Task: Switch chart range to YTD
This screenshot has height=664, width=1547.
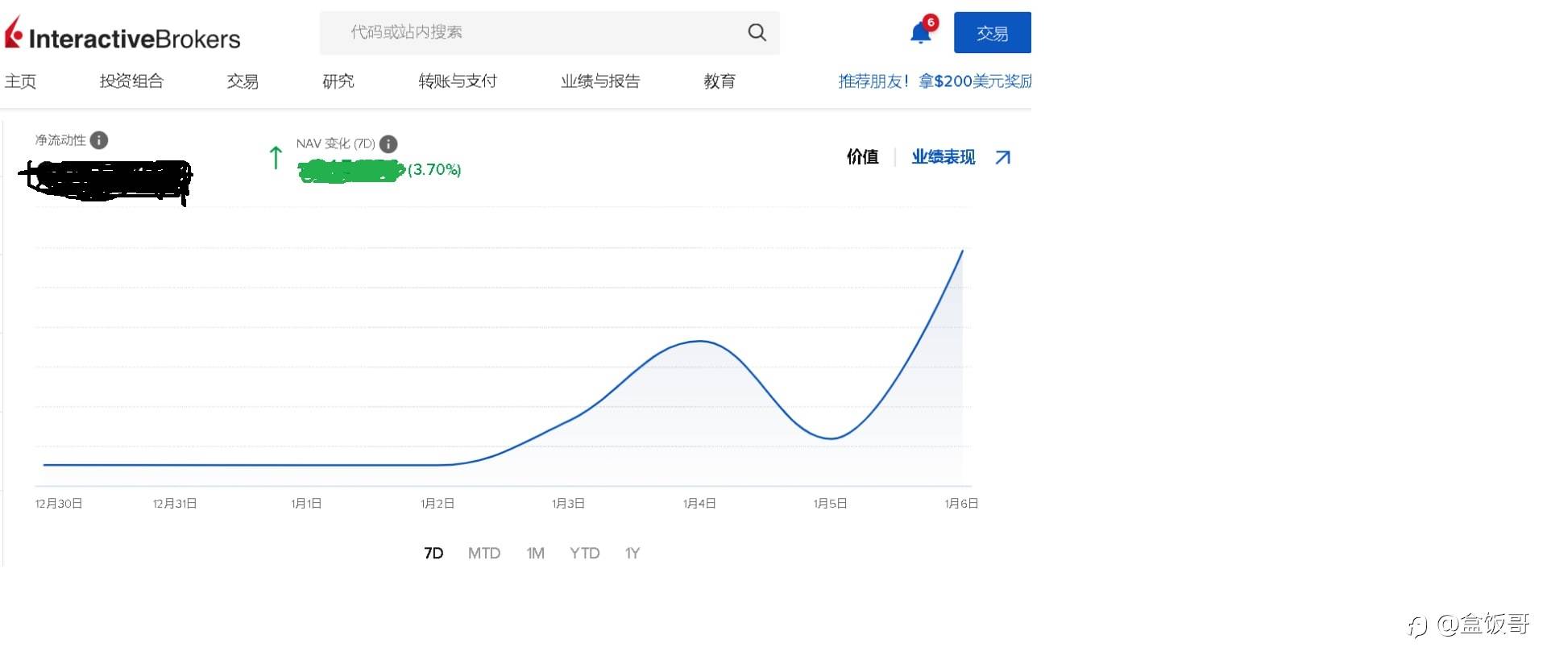Action: click(x=584, y=554)
